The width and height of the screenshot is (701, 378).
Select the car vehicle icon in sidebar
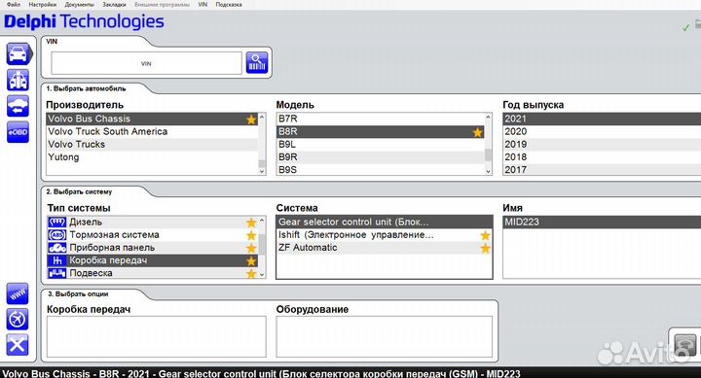(x=18, y=54)
